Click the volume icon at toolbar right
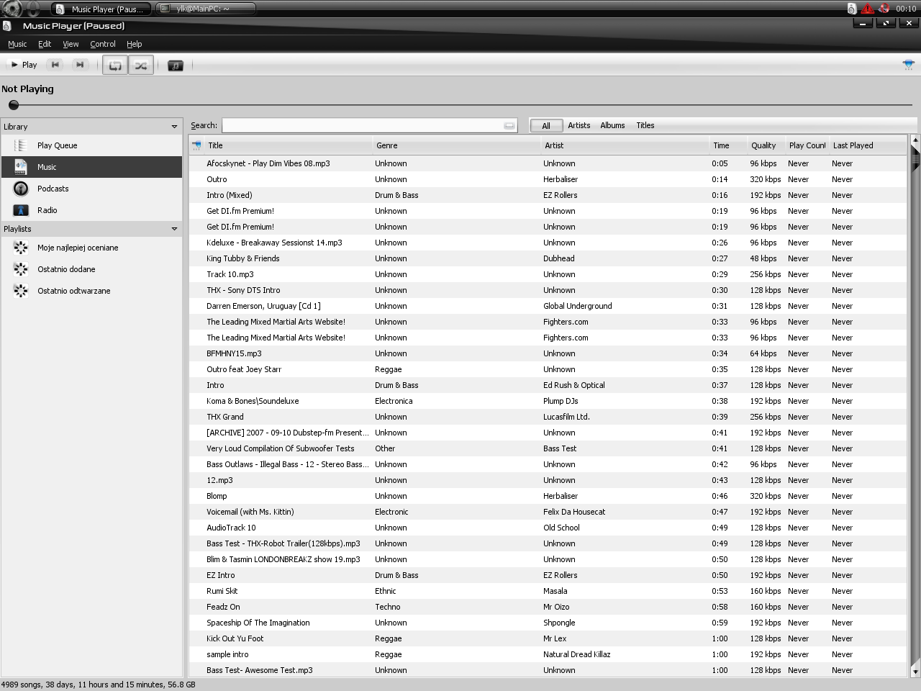This screenshot has width=921, height=691. point(908,65)
